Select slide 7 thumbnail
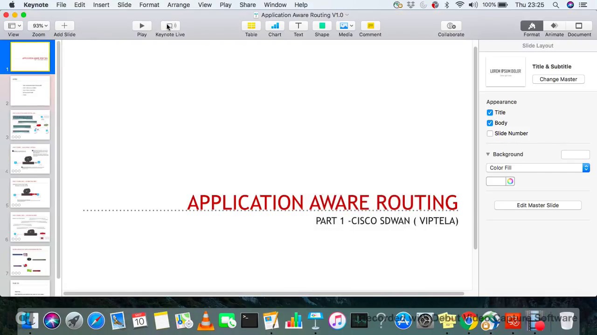The image size is (597, 335). pyautogui.click(x=30, y=261)
